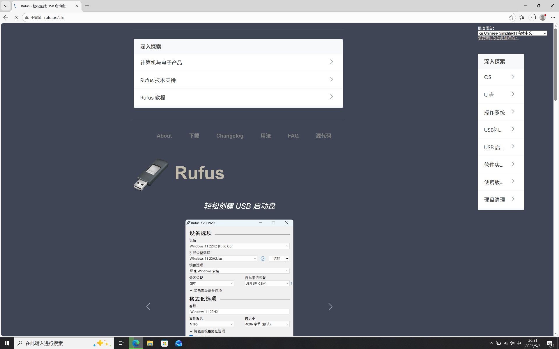Screen dimensions: 559x349
Task: Click the page vertical scrollbar thumb
Action: point(556,65)
